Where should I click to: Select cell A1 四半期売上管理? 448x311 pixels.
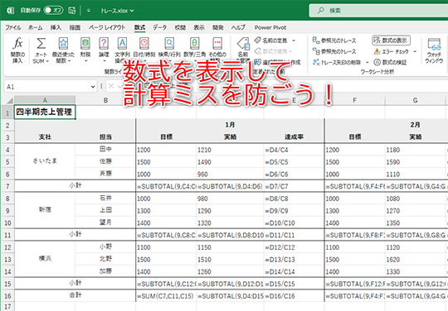tap(45, 112)
